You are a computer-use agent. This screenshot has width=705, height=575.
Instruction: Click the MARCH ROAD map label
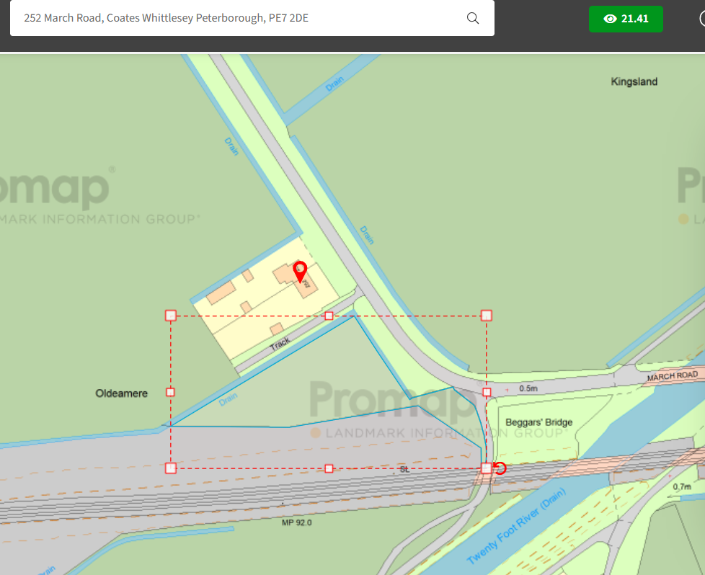click(x=672, y=375)
